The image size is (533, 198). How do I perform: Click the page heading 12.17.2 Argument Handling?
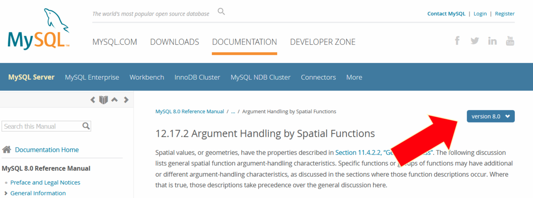click(x=265, y=134)
